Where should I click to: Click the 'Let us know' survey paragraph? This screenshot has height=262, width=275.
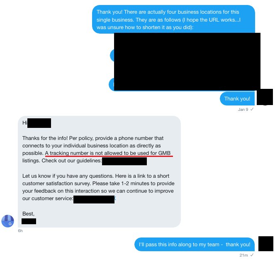point(98,187)
